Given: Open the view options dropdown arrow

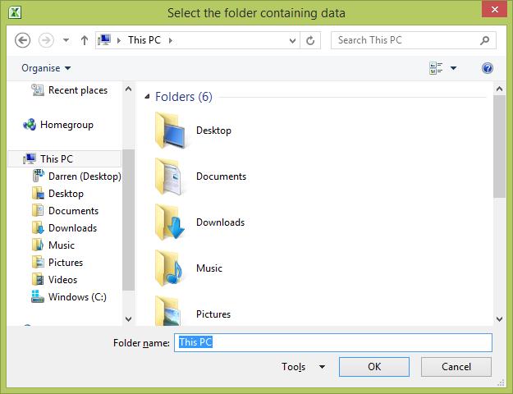Looking at the screenshot, I should pyautogui.click(x=453, y=68).
